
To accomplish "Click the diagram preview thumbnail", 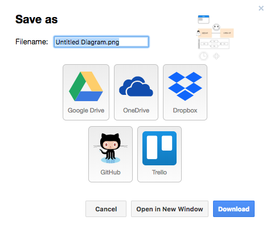I will point(215,37).
